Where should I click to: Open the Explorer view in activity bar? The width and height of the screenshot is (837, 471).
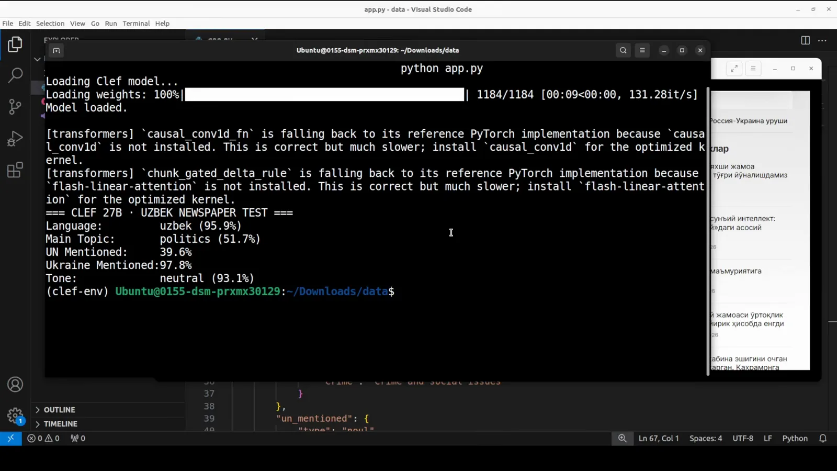[x=15, y=44]
